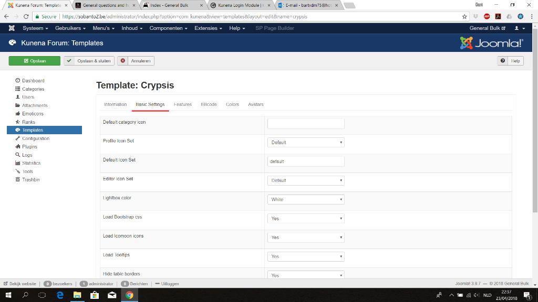Open the Load Tooltips dropdown
This screenshot has width=538, height=302.
(306, 256)
